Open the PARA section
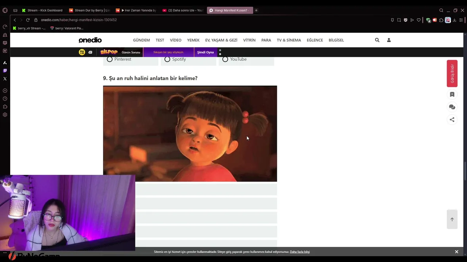The image size is (467, 262). coord(266,40)
